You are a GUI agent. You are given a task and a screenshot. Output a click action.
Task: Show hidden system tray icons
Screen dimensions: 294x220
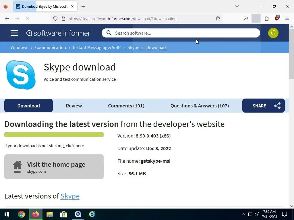[243, 214]
